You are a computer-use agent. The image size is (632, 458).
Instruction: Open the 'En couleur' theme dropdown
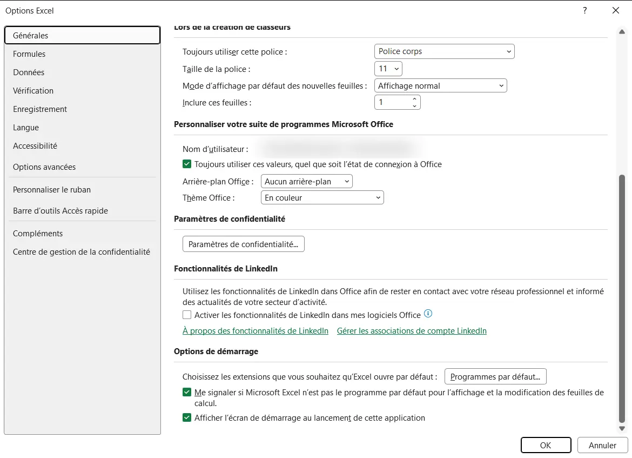click(322, 198)
